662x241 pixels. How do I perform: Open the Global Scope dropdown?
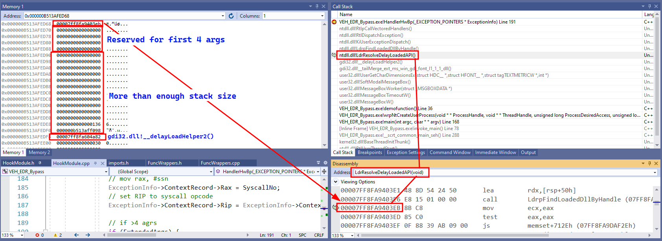tap(211, 172)
